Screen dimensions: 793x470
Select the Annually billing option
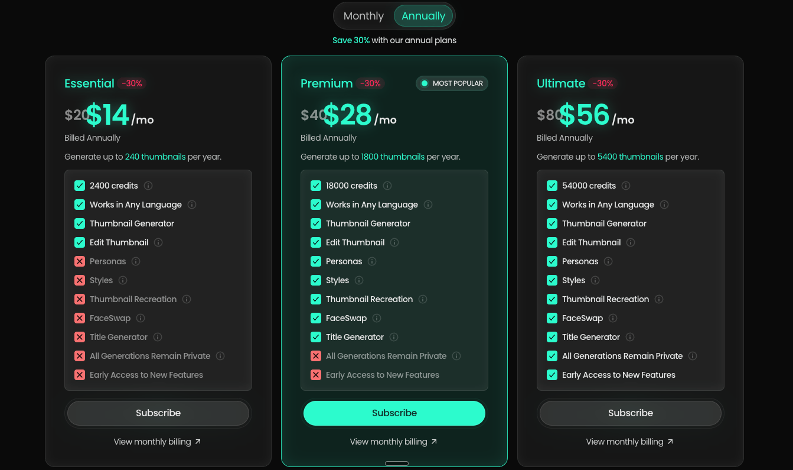tap(423, 16)
